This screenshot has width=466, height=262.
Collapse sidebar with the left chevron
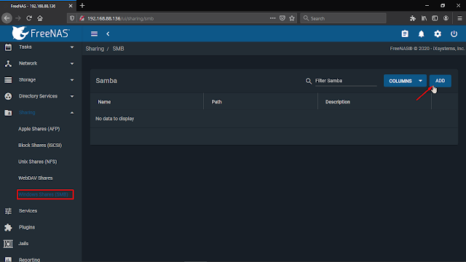click(108, 34)
